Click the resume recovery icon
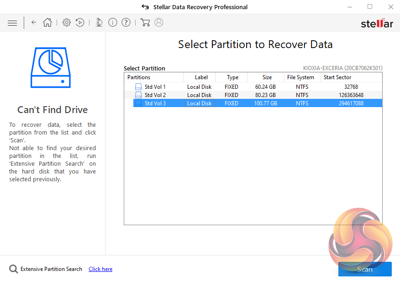Screen dimensions: 400x281 [80, 22]
